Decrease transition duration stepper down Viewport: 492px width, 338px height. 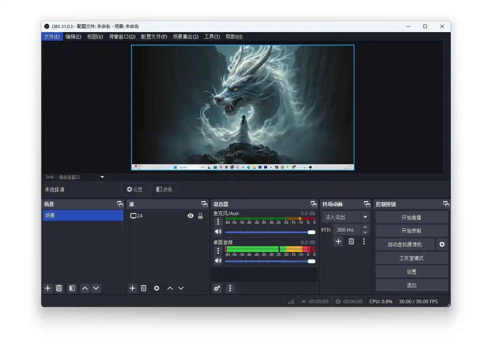pos(365,233)
